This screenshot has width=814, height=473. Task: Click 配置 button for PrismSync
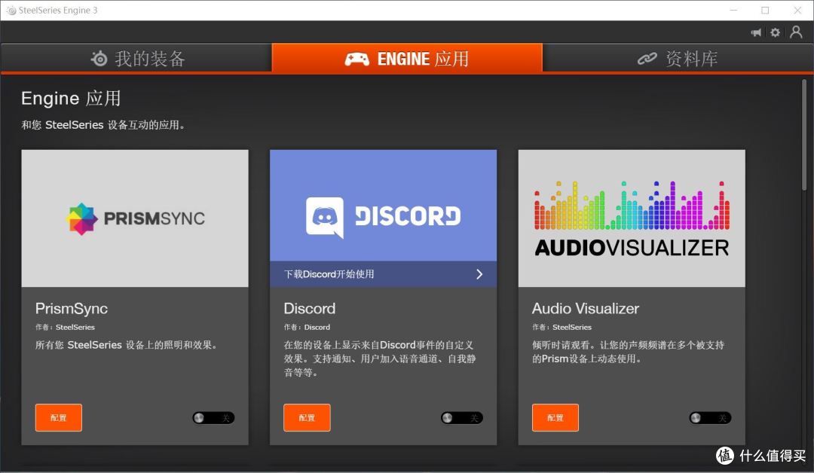tap(59, 417)
